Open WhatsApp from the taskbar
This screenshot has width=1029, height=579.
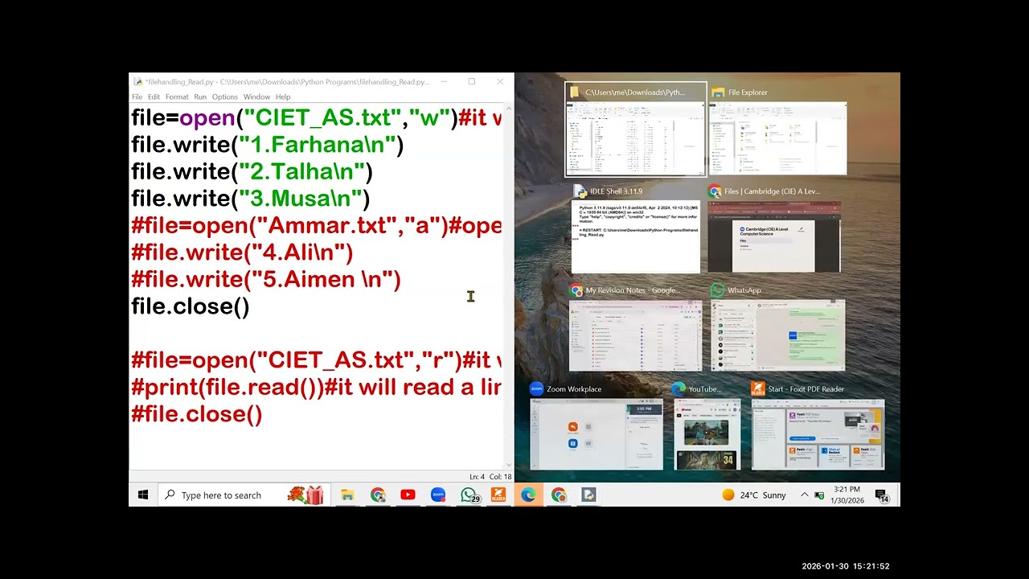[x=469, y=495]
